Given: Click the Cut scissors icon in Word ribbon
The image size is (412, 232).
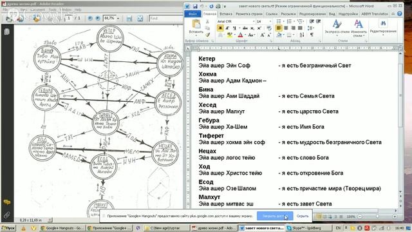Looking at the screenshot, I should 207,22.
